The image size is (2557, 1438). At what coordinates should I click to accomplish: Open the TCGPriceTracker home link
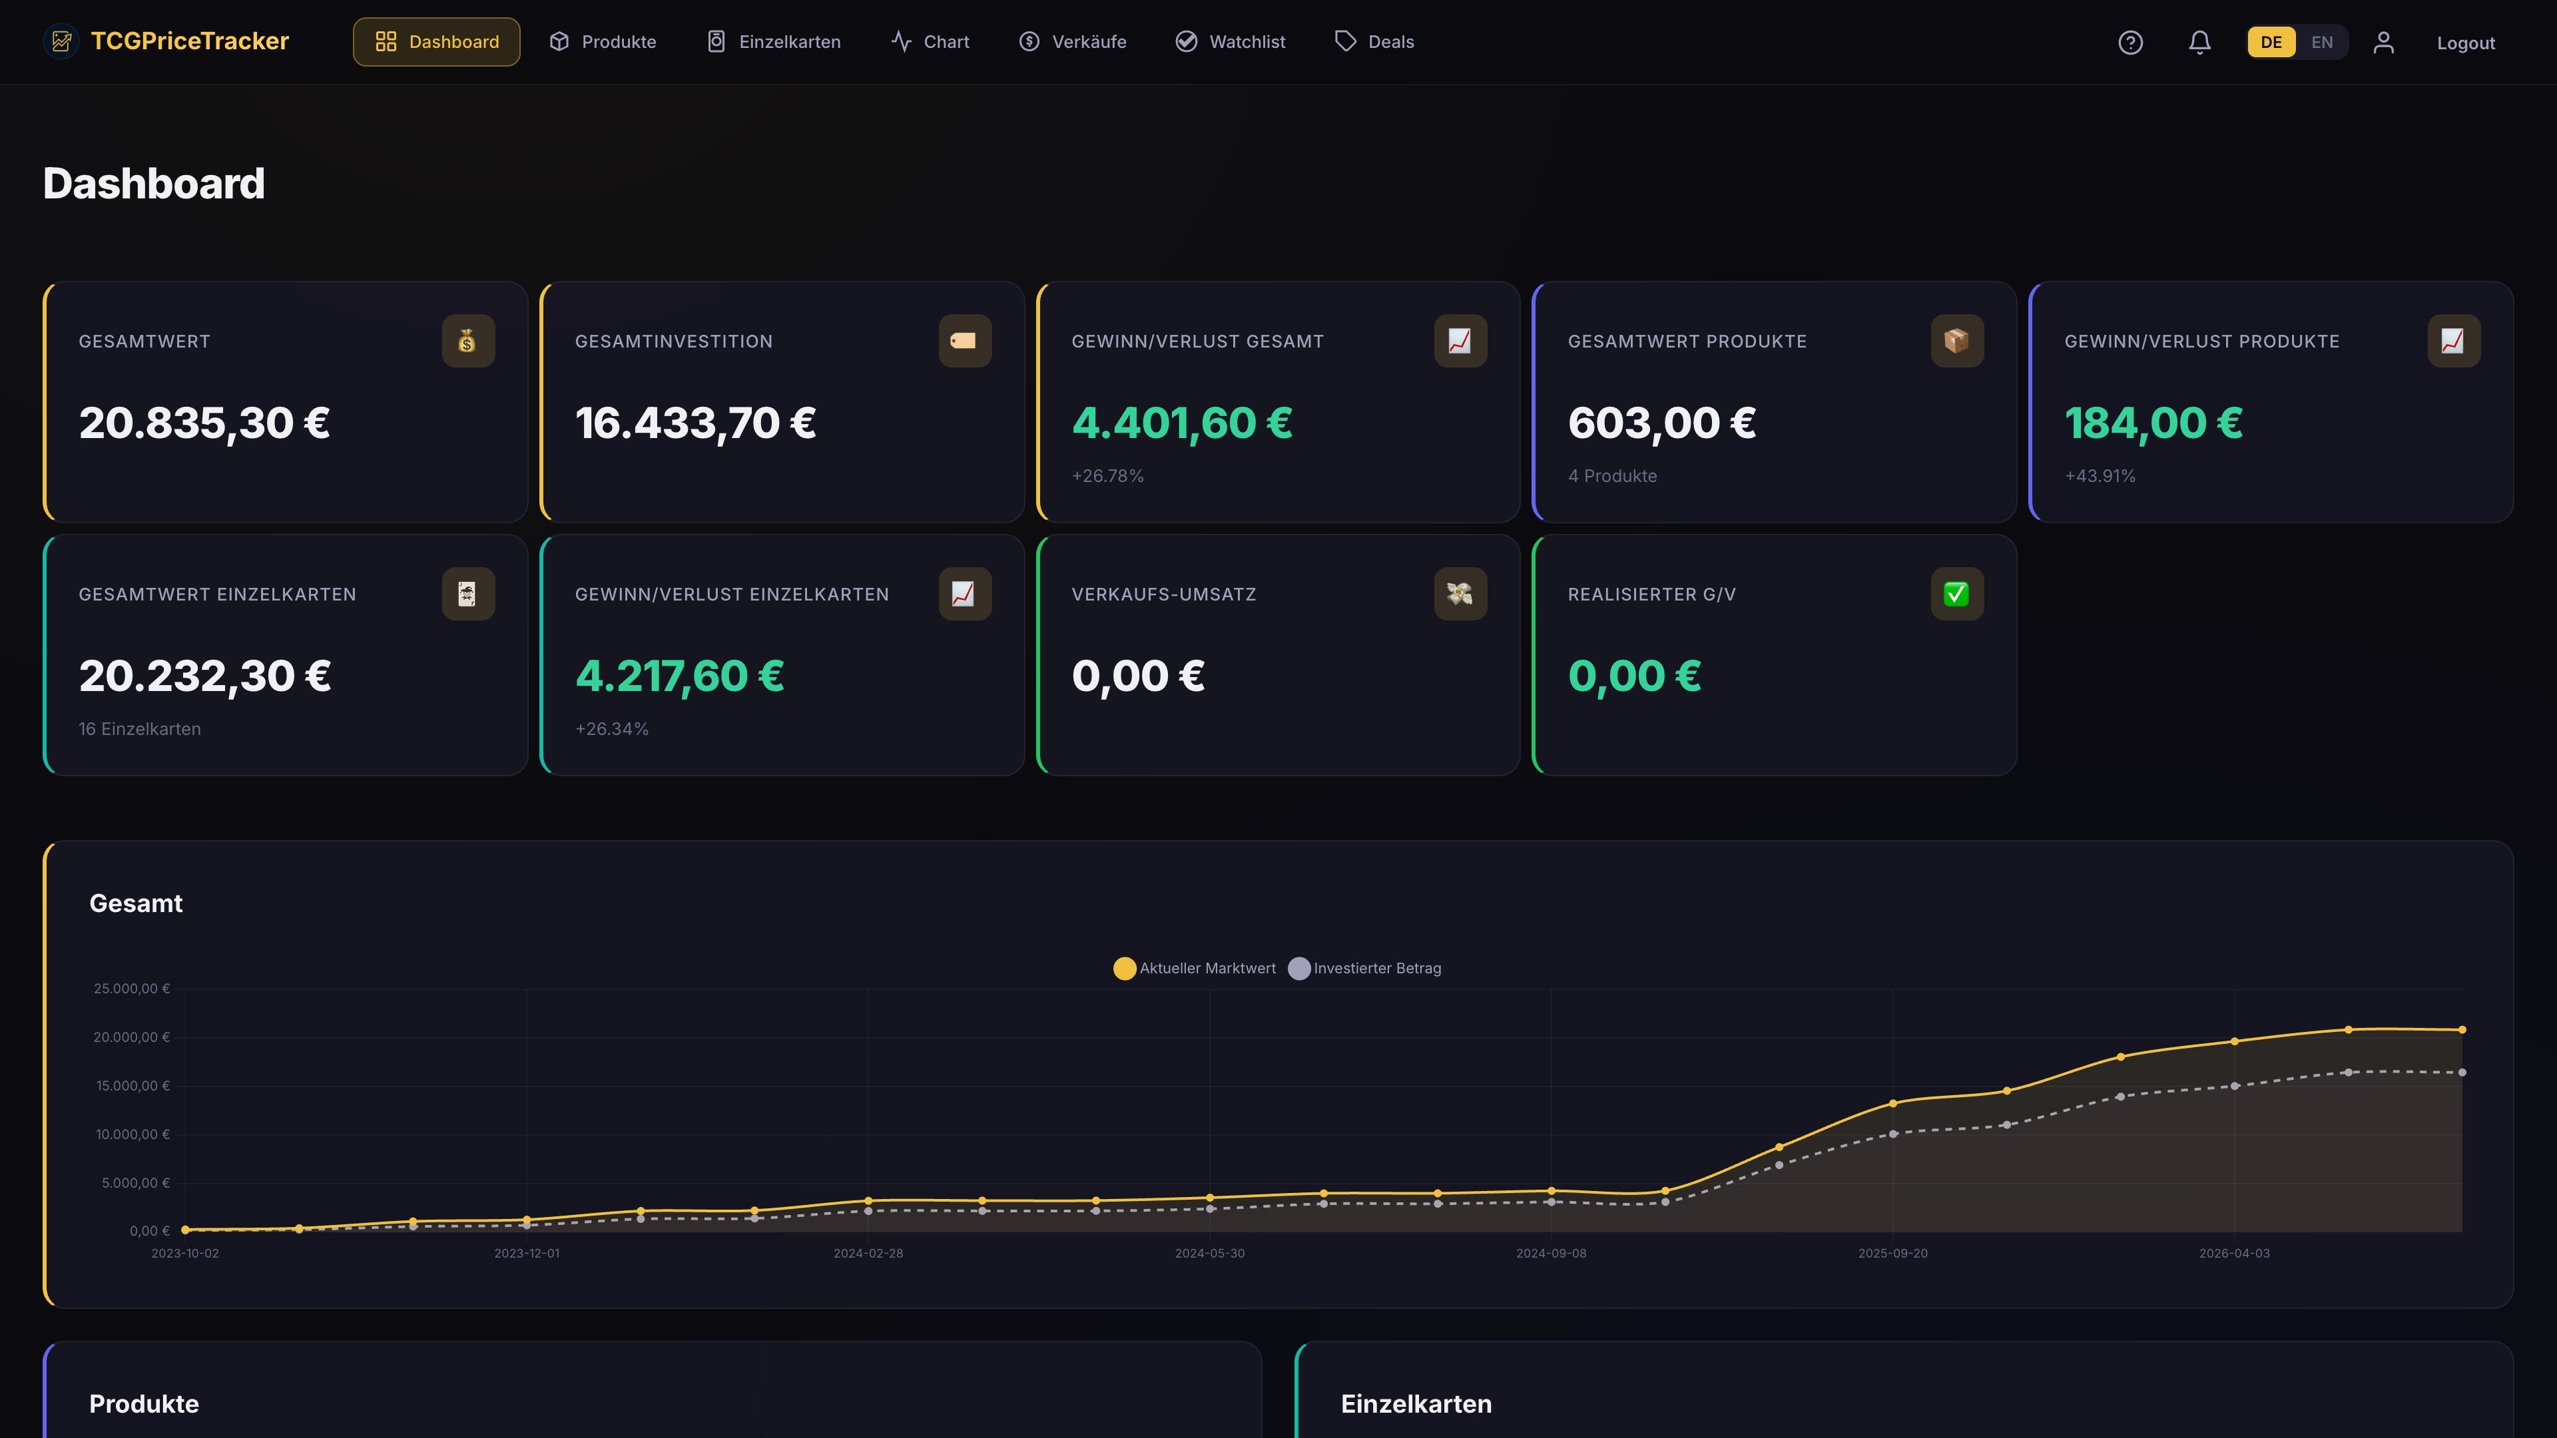(x=166, y=42)
